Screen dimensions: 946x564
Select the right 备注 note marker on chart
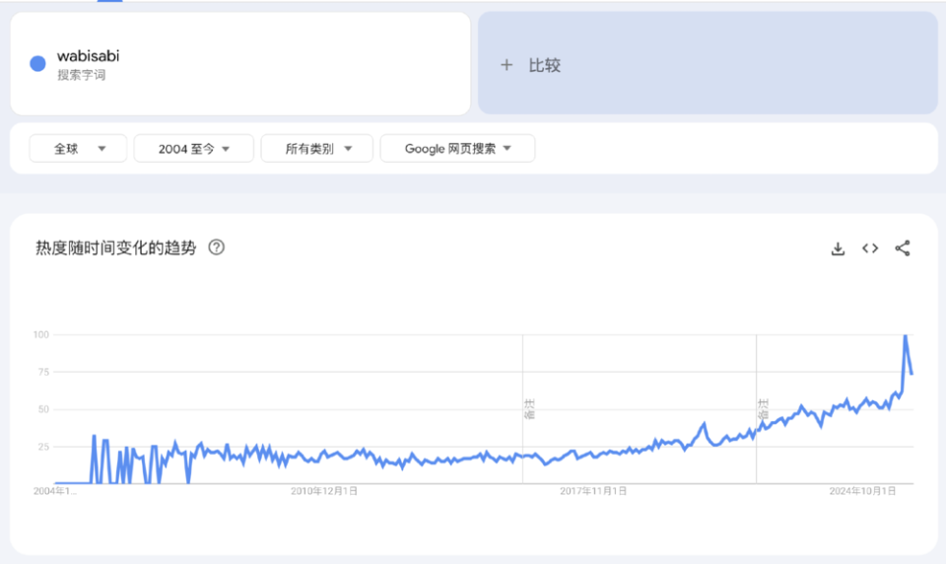click(x=763, y=409)
